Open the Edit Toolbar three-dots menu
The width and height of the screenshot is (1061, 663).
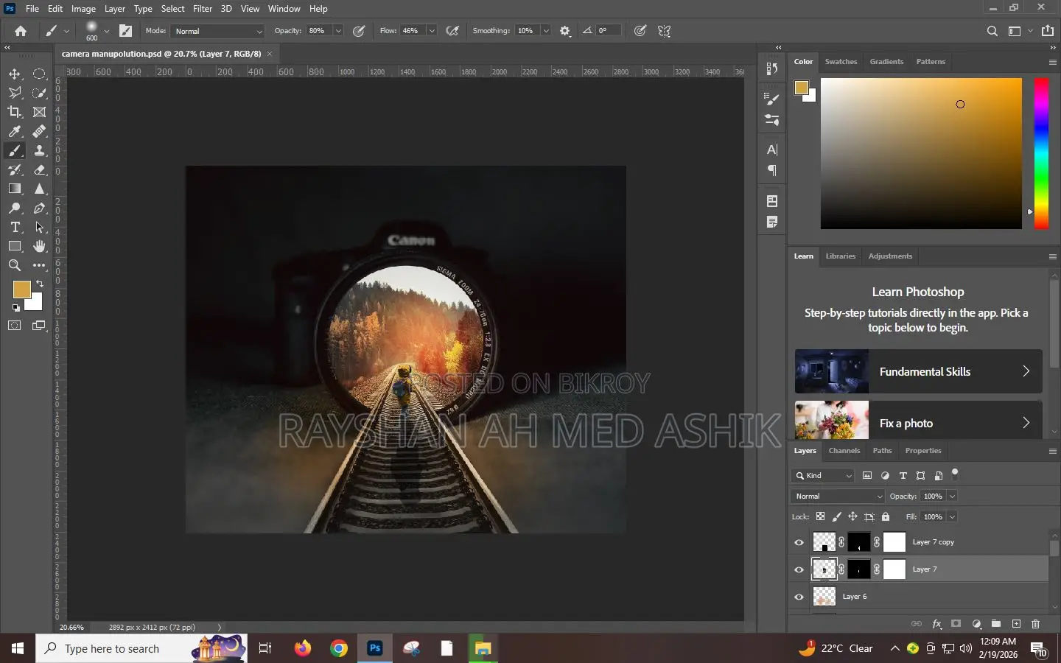(x=40, y=265)
